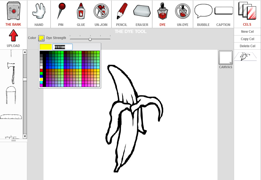Select the Pin tool
Image resolution: width=261 pixels, height=180 pixels.
point(61,11)
